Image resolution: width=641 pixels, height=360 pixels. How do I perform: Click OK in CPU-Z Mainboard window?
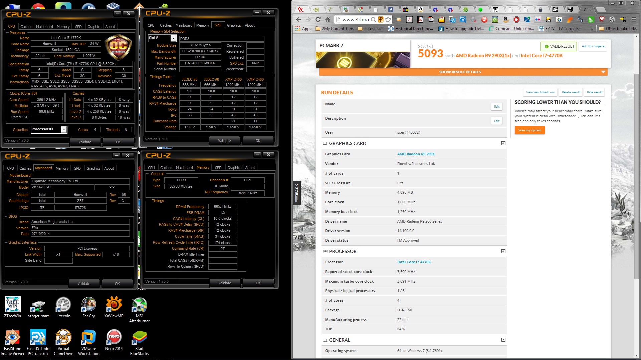[117, 284]
